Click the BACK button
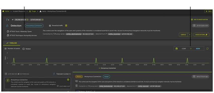This screenshot has width=214, height=93. 208,11
